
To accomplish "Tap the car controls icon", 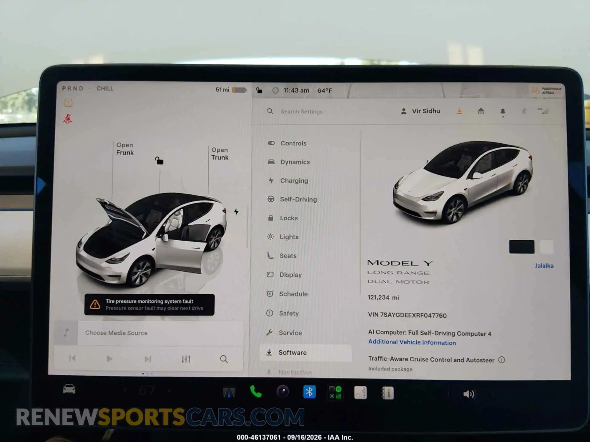I will 69,389.
